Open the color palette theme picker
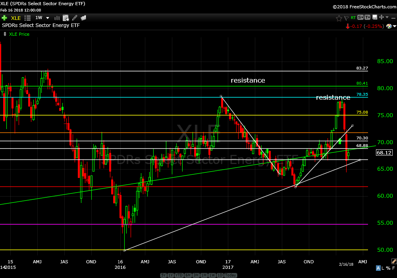This screenshot has width=397, height=278. click(x=389, y=26)
